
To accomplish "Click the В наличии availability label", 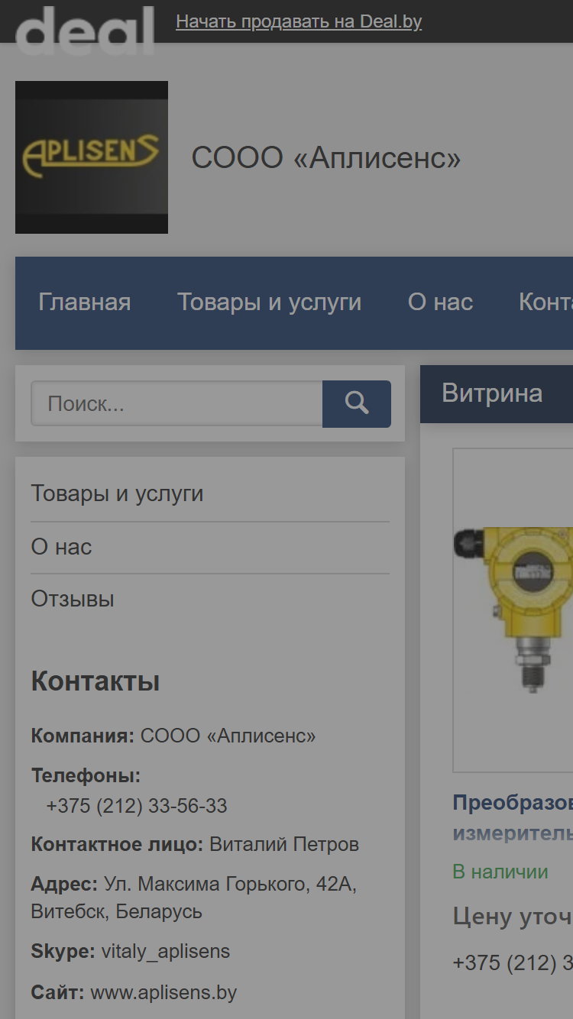I will click(x=500, y=872).
